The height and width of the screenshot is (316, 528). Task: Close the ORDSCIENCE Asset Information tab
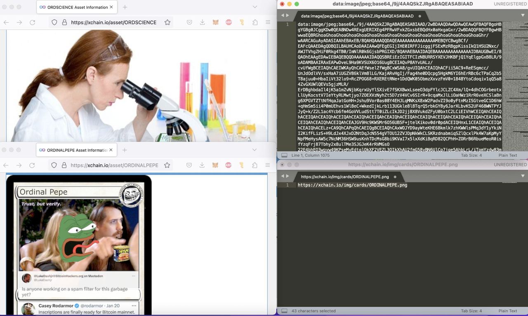click(111, 7)
